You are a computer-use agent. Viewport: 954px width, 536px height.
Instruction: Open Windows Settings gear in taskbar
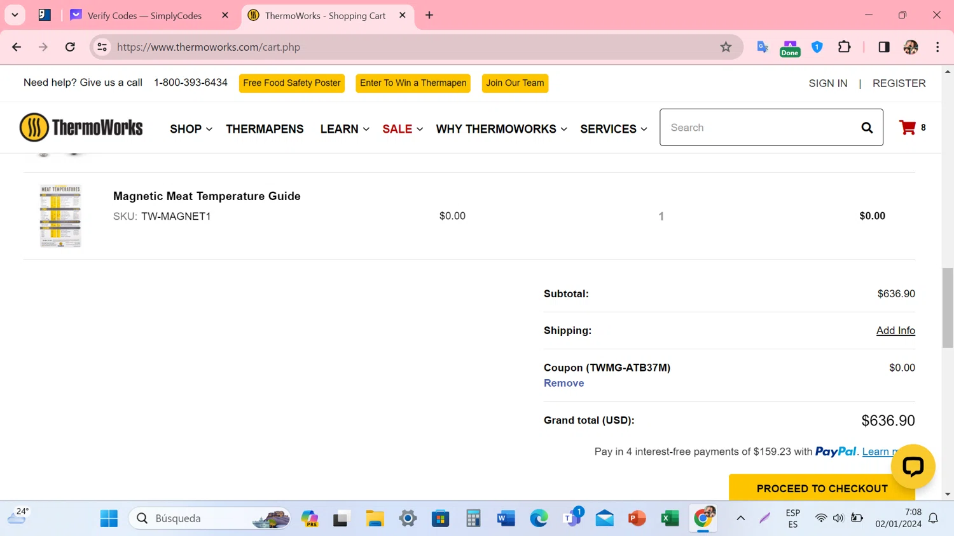408,518
